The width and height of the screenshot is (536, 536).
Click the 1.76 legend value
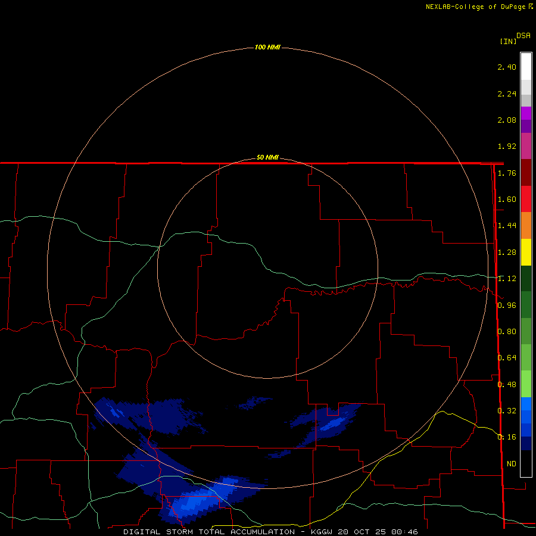pyautogui.click(x=507, y=173)
